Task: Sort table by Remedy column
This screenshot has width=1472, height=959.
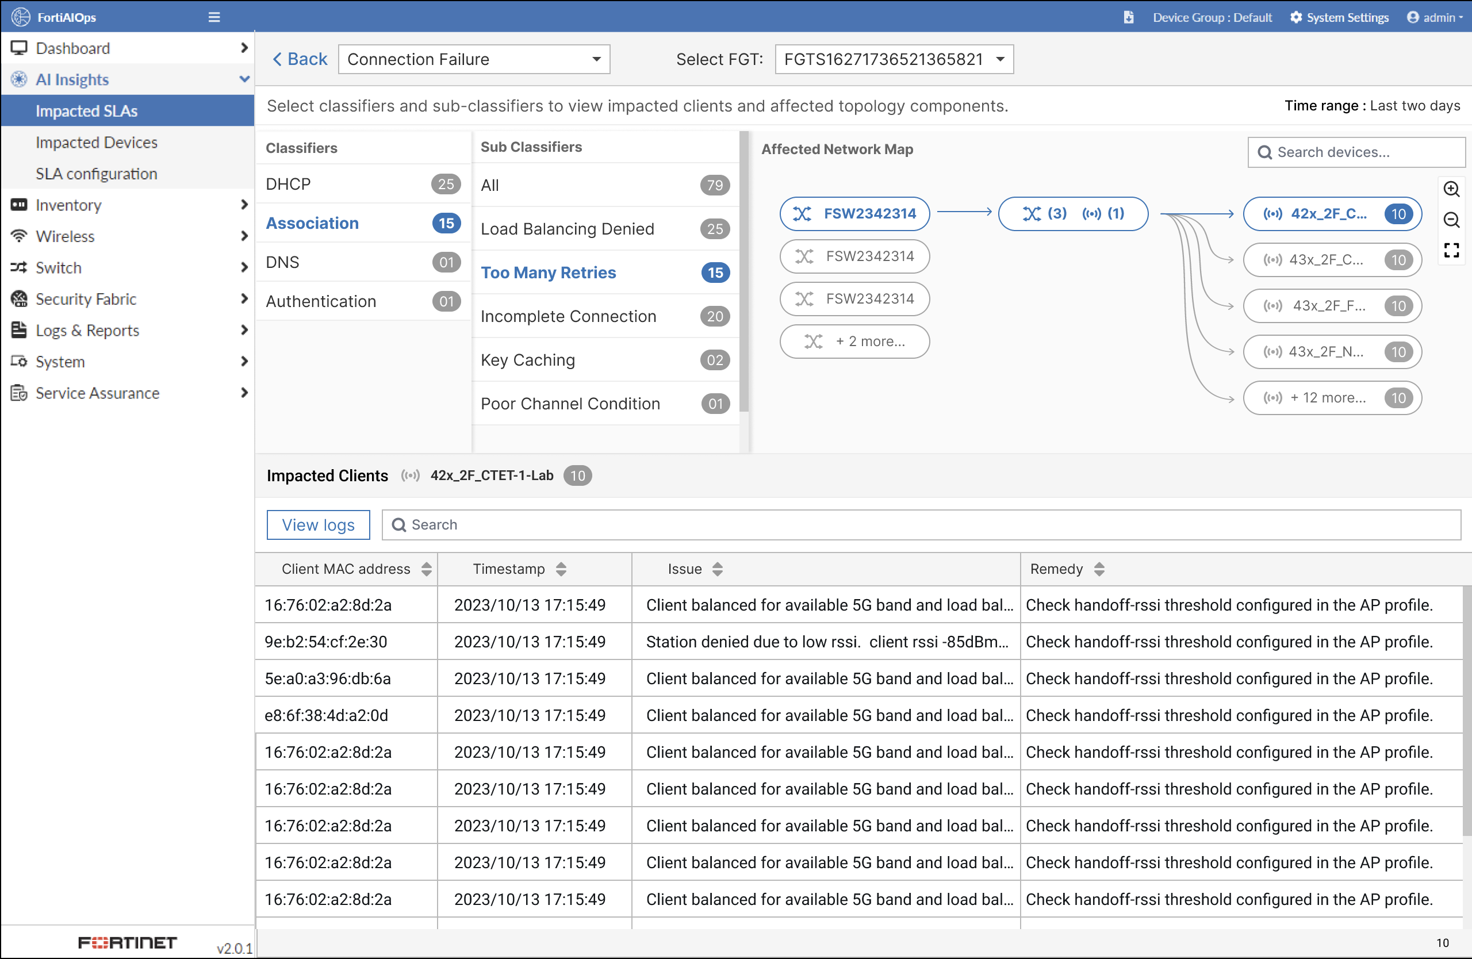Action: 1098,569
